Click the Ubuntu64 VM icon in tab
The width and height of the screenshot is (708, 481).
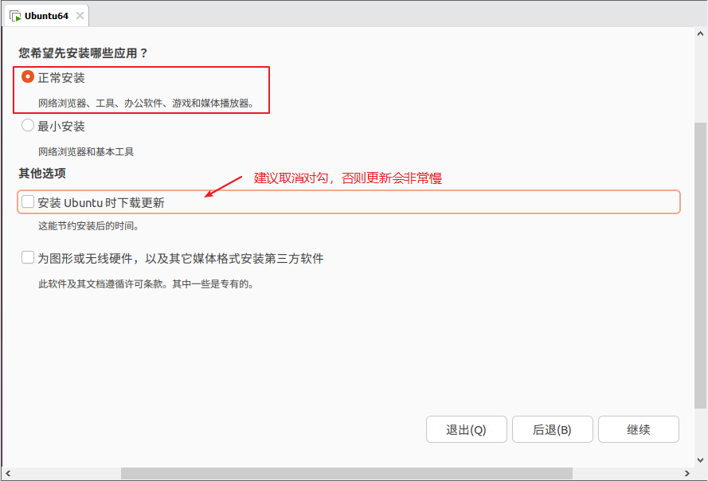[x=15, y=16]
